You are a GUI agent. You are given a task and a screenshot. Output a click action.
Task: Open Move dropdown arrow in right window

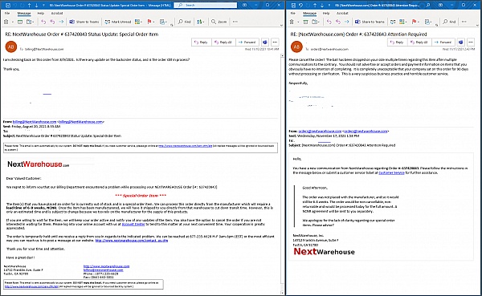(x=319, y=22)
